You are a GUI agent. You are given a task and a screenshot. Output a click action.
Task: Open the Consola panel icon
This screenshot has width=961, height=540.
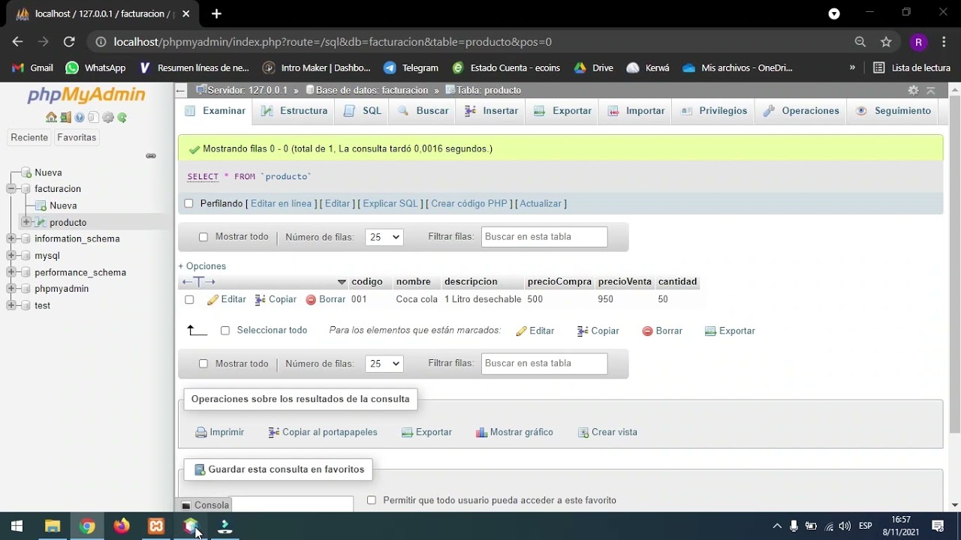186,505
